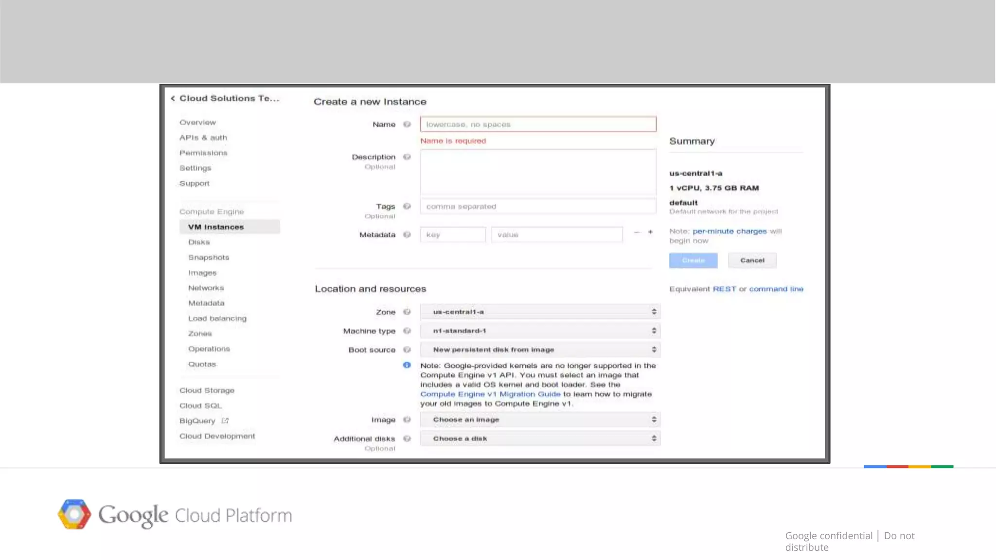Open Cloud SQL in the sidebar

tap(200, 406)
